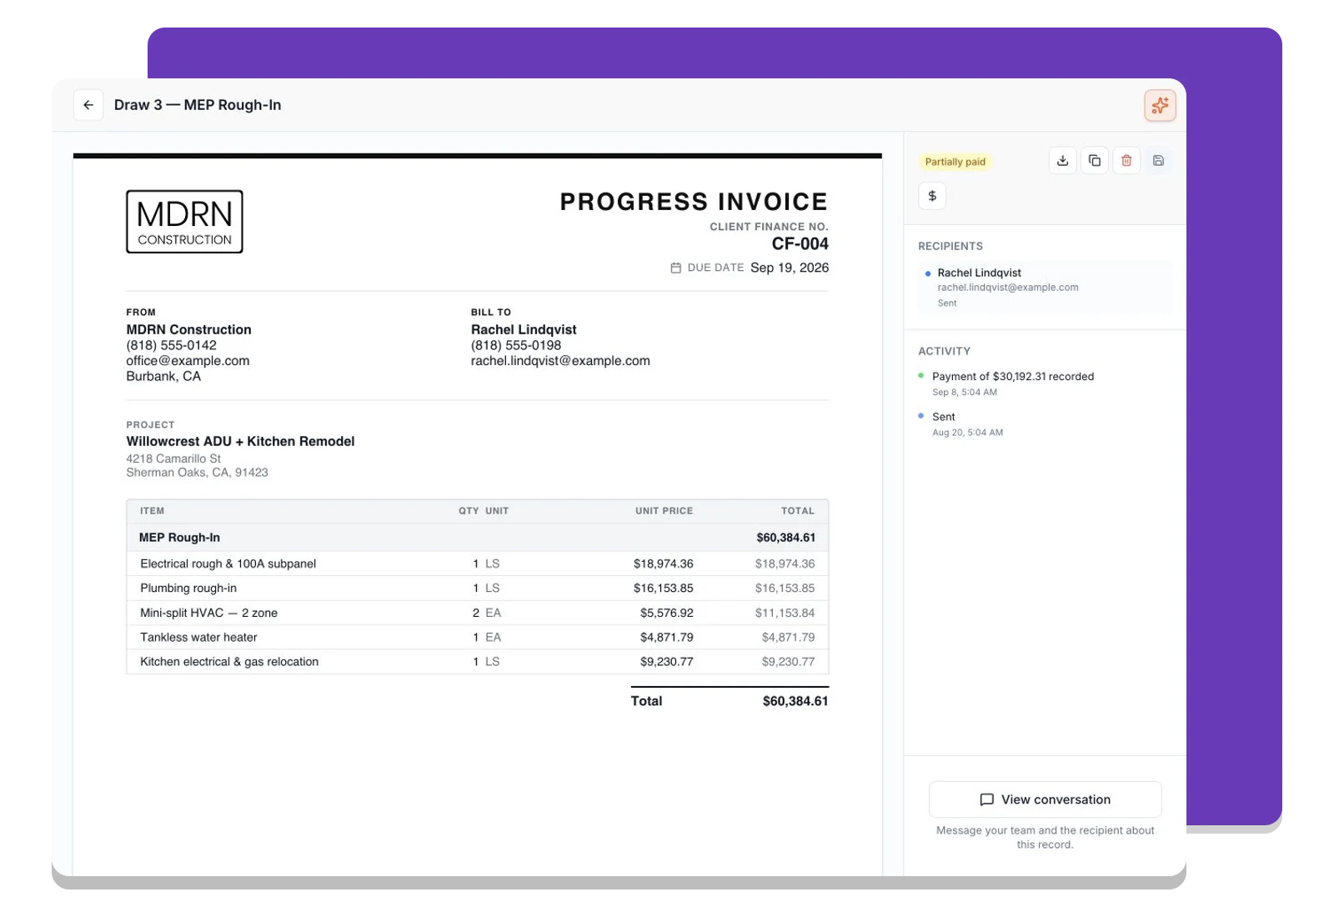
Task: Click the invoice Total label
Action: point(646,701)
